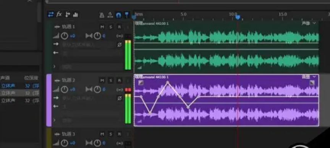Click playhead marker on time ruler
This screenshot has width=330, height=148.
(238, 17)
